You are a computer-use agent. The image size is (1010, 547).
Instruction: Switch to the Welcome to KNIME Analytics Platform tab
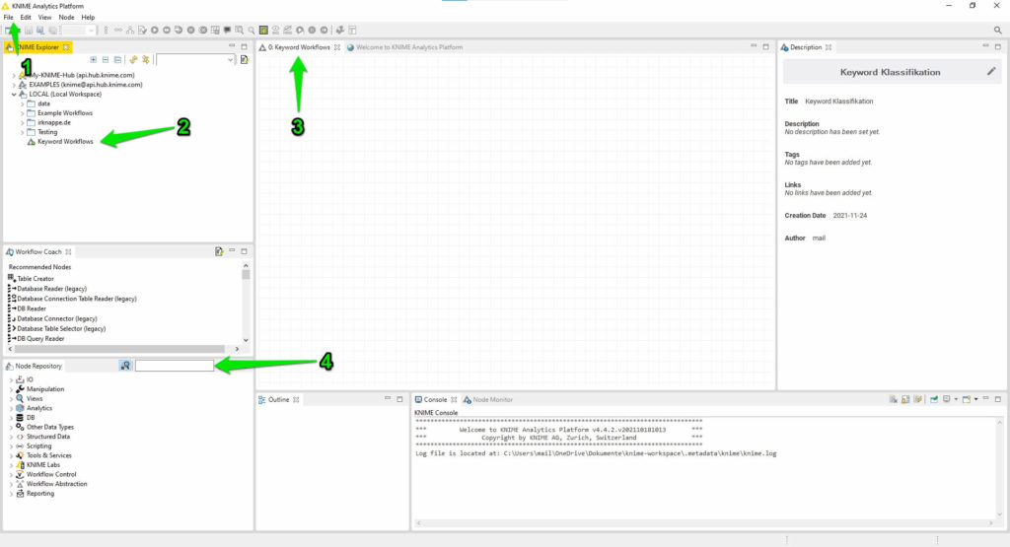tap(409, 47)
